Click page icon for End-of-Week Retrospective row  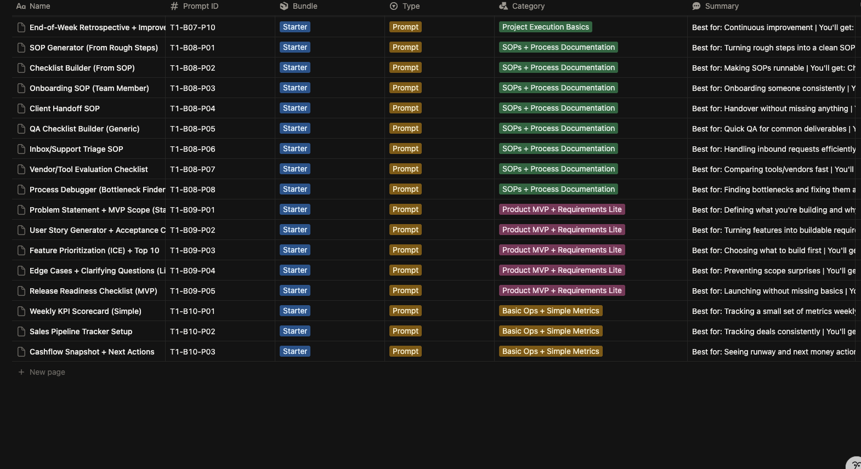coord(21,27)
